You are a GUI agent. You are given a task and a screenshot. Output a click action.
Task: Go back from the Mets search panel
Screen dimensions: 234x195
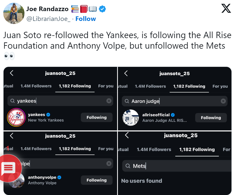pyautogui.click(x=127, y=135)
